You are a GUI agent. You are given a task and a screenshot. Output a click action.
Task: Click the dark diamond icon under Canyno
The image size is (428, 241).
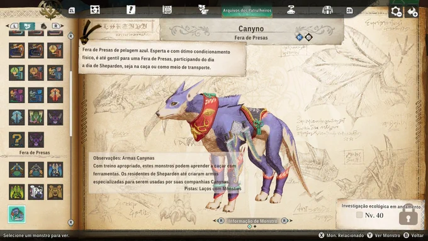tap(308, 37)
